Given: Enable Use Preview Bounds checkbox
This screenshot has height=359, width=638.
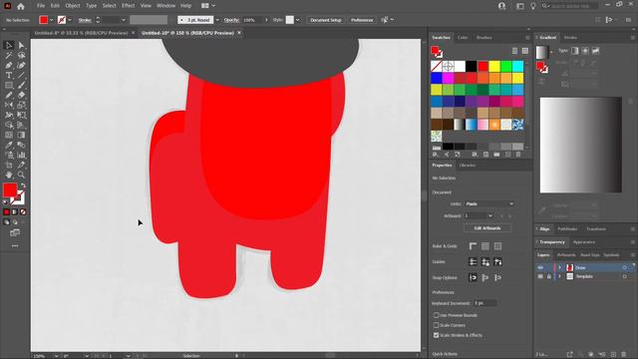Looking at the screenshot, I should click(x=436, y=315).
